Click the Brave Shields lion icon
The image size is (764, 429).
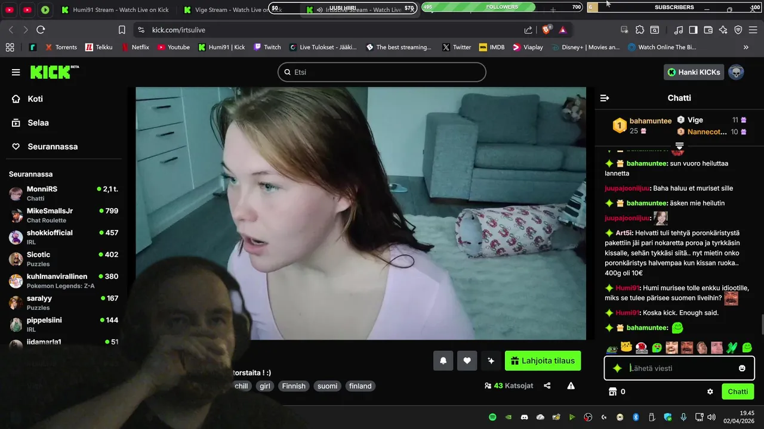tap(546, 29)
